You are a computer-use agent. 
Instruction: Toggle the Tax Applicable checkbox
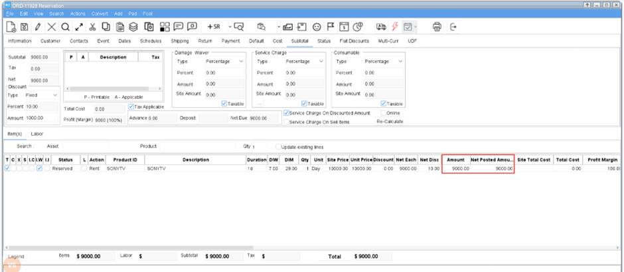tap(131, 106)
